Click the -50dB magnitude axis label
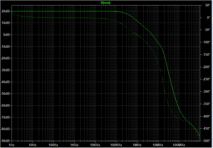The width and height of the screenshot is (213, 148). pyautogui.click(x=5, y=94)
